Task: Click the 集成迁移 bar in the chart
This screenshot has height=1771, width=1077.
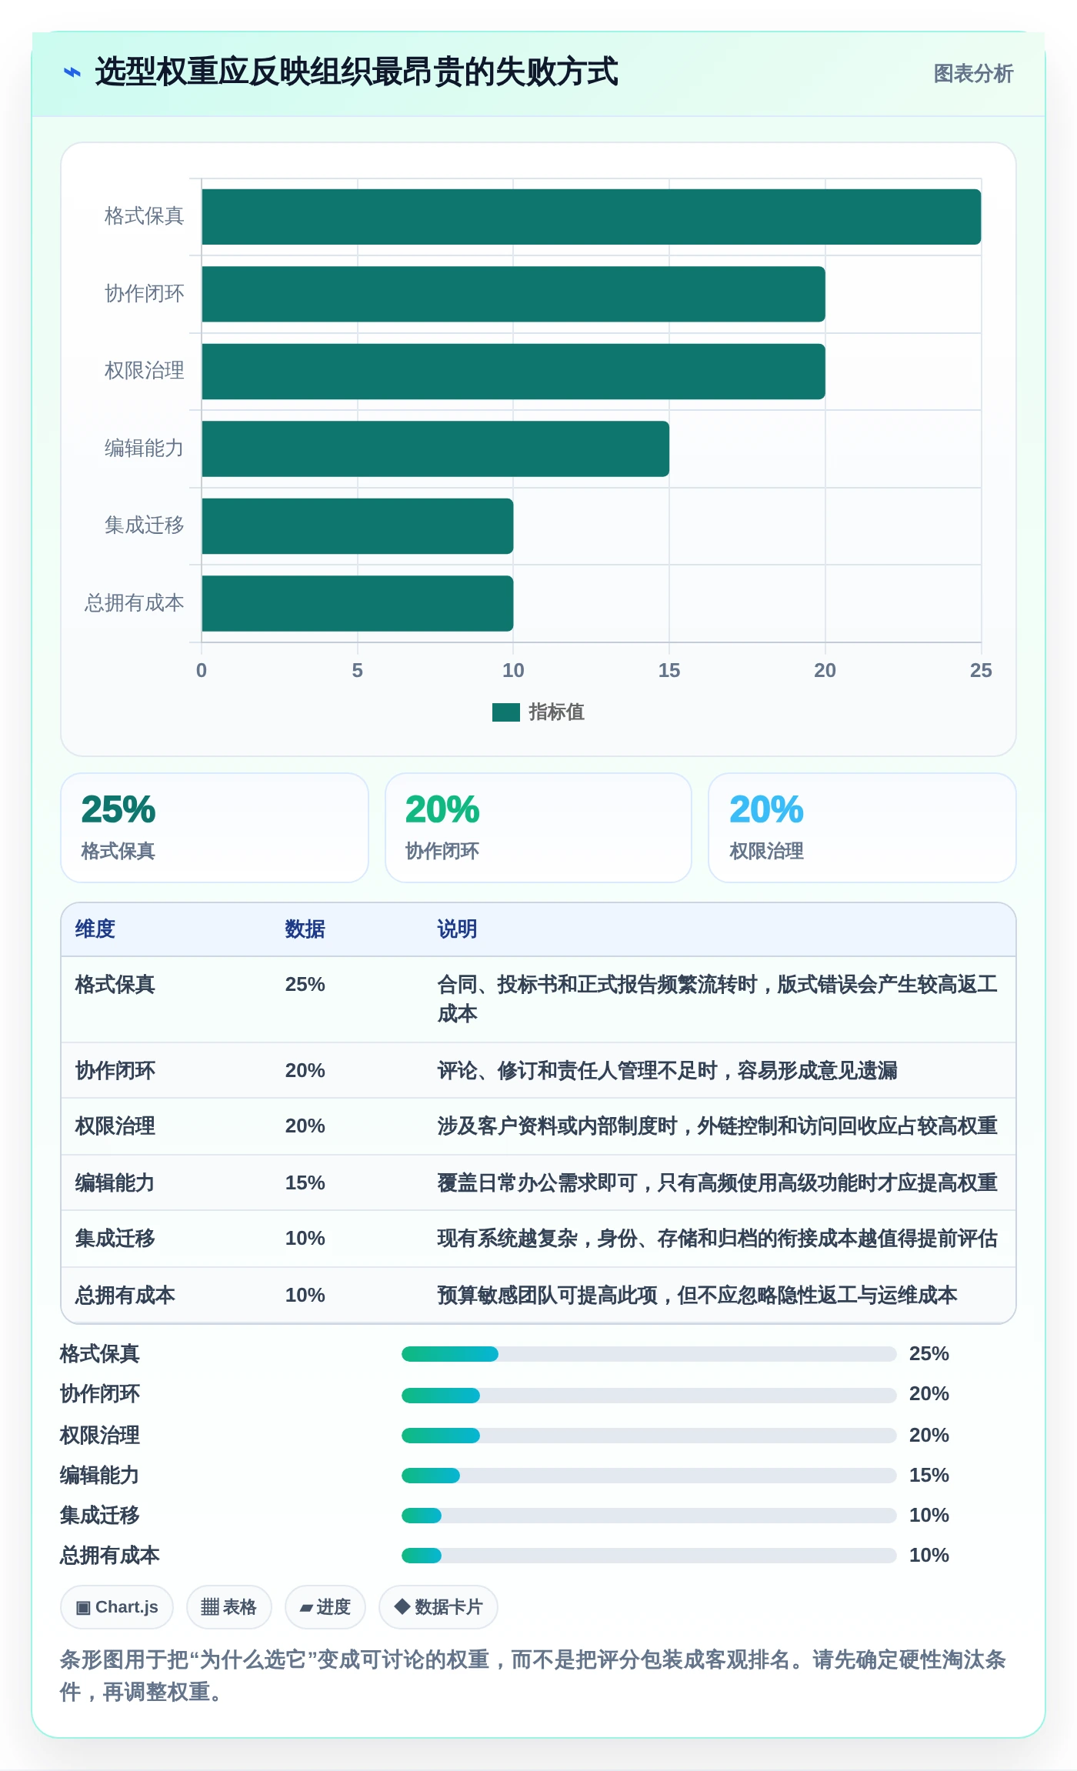Action: pyautogui.click(x=357, y=526)
